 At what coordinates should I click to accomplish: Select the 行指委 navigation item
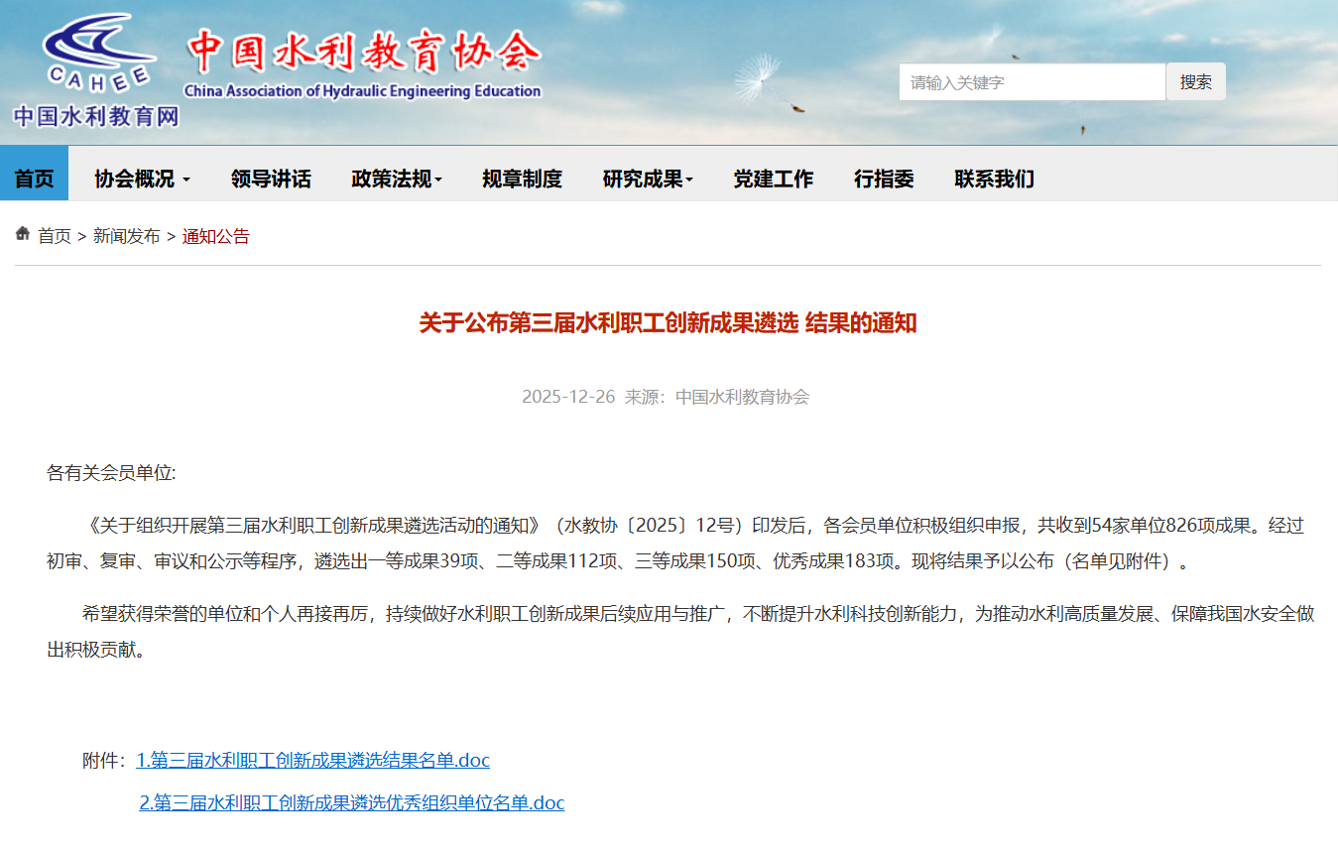click(884, 179)
